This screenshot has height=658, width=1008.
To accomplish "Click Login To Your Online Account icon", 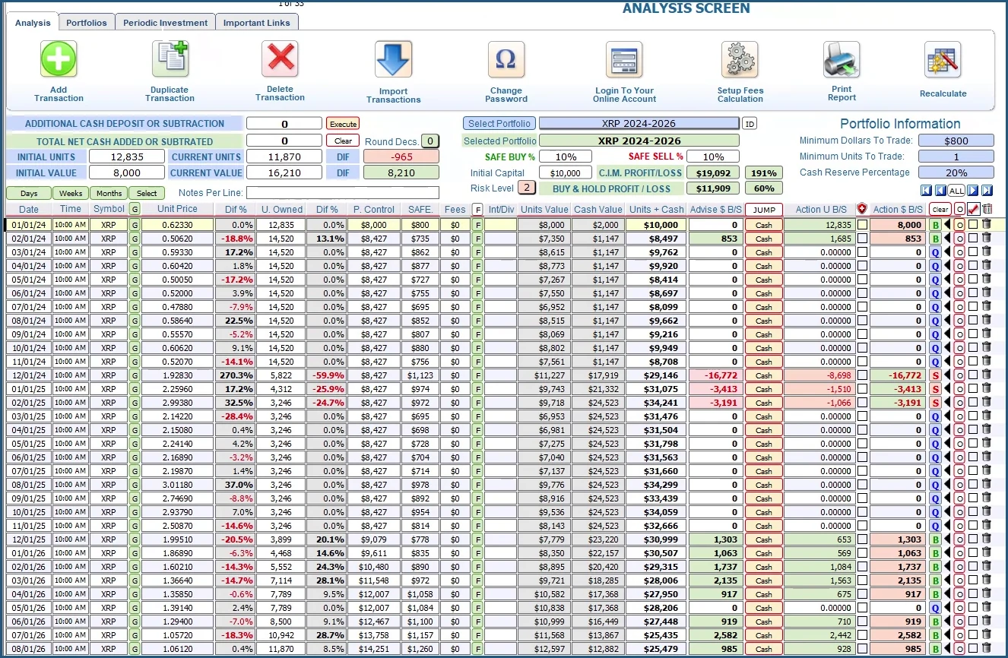I will 624,59.
